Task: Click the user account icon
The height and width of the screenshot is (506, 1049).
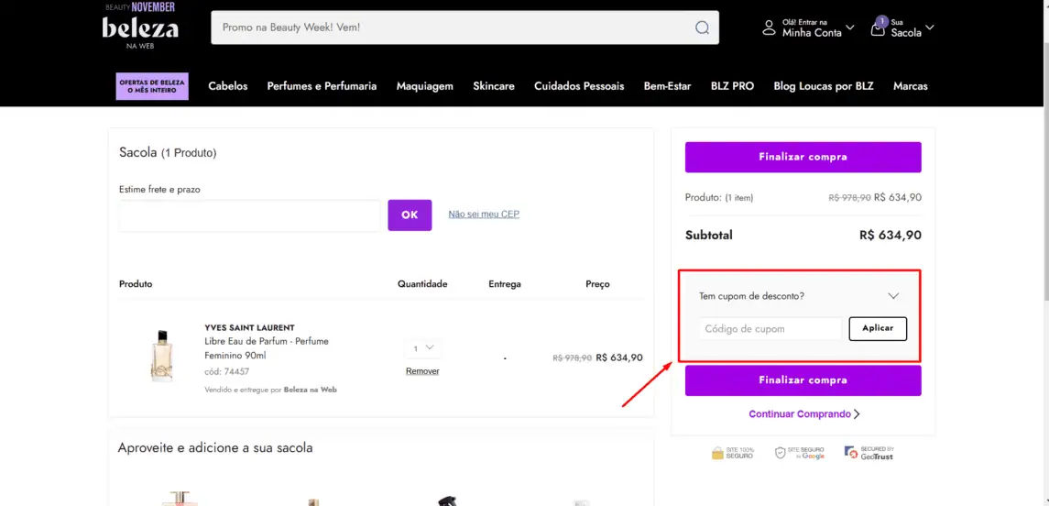Action: (770, 27)
